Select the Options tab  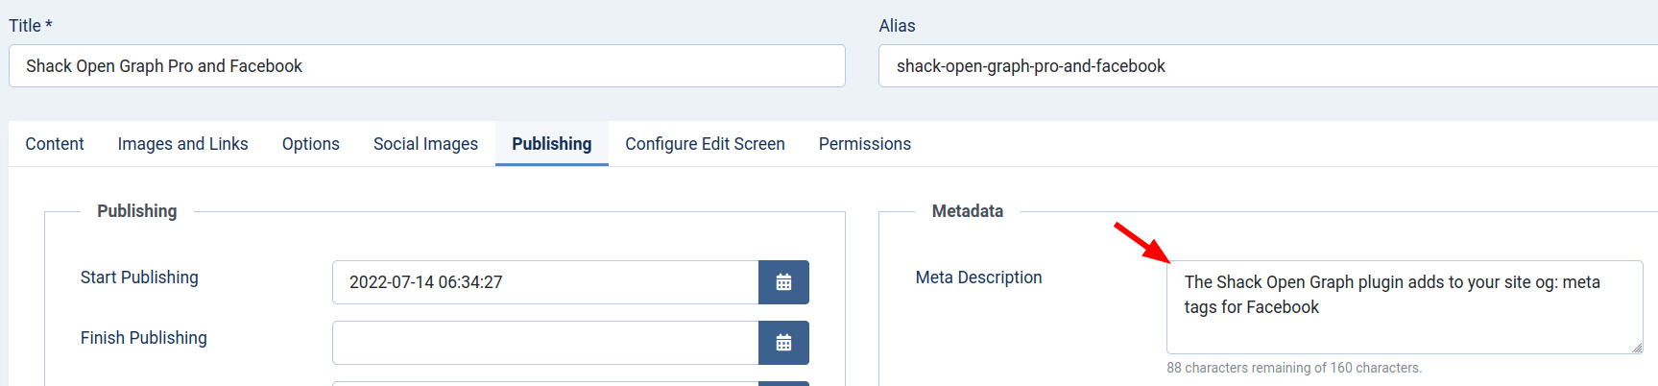(x=311, y=144)
